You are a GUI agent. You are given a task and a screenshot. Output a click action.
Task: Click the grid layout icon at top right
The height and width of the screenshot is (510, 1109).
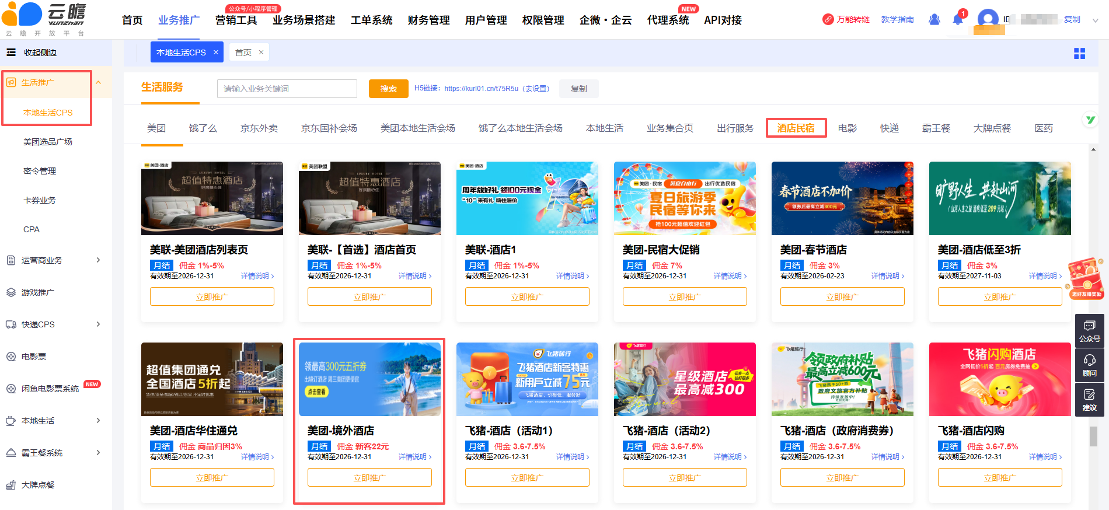coord(1079,53)
